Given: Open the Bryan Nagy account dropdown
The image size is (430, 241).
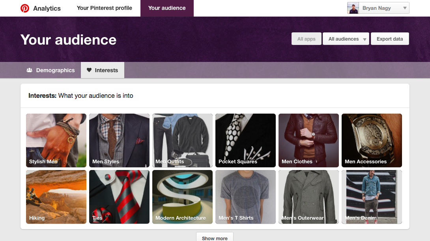Looking at the screenshot, I should point(404,8).
